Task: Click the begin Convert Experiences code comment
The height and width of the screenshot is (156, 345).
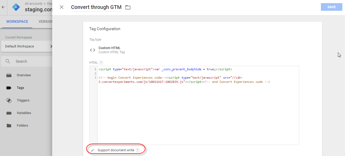Action: click(133, 78)
